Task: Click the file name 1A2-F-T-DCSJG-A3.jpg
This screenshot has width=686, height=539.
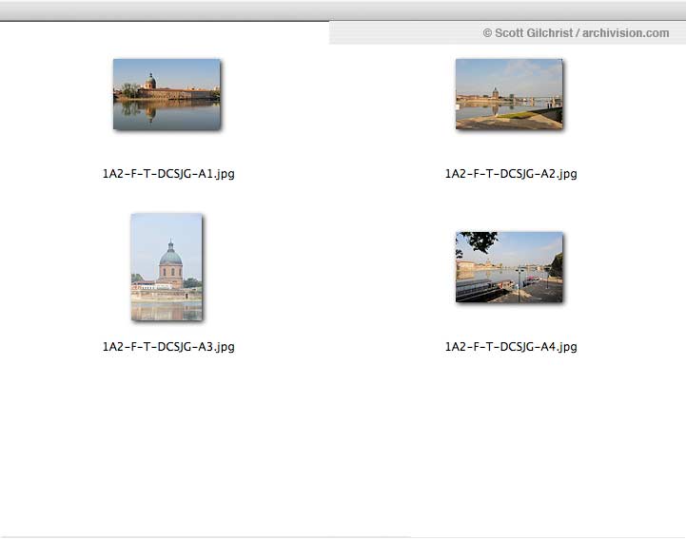Action: pyautogui.click(x=168, y=347)
